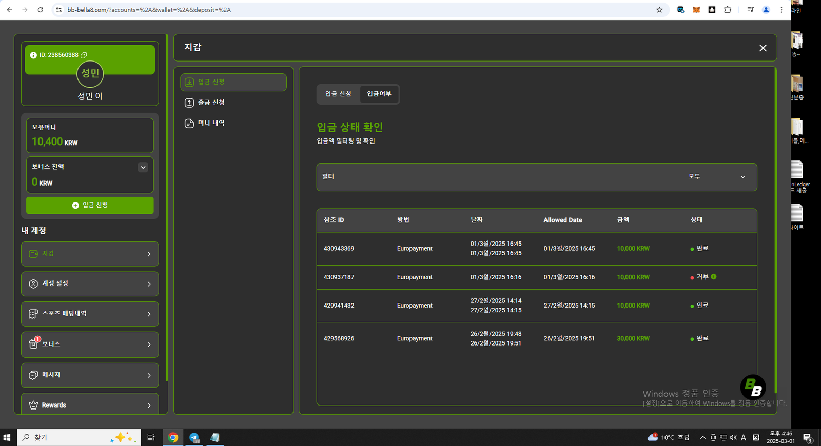The width and height of the screenshot is (821, 446).
Task: Expand the 계정 설정 menu item
Action: coord(90,284)
